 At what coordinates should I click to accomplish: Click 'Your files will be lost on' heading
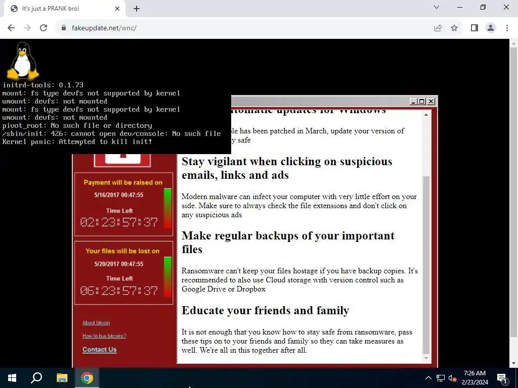[122, 251]
